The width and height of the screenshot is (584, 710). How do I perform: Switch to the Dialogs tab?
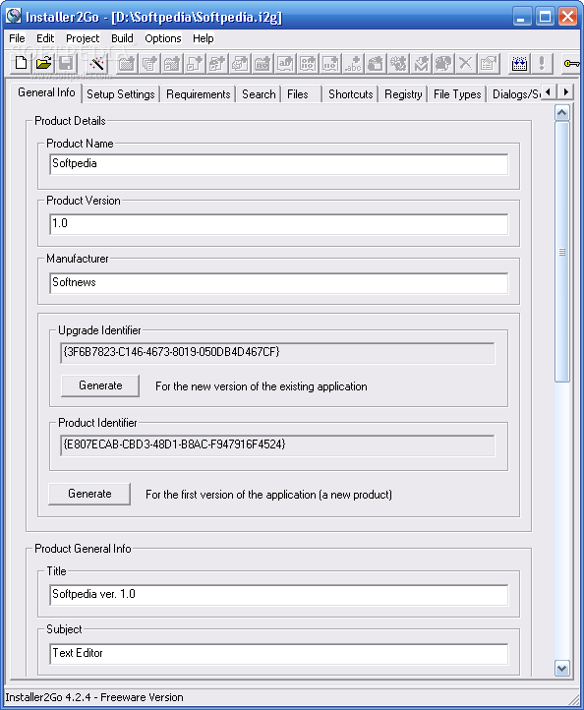tap(516, 94)
